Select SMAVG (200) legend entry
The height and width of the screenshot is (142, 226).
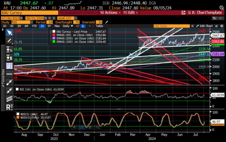(x=75, y=39)
